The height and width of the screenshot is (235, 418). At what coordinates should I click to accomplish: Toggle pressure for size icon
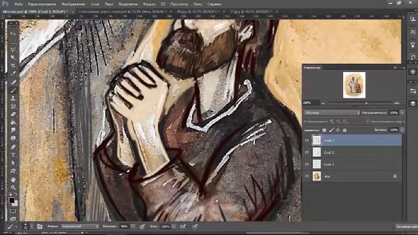[x=195, y=227]
